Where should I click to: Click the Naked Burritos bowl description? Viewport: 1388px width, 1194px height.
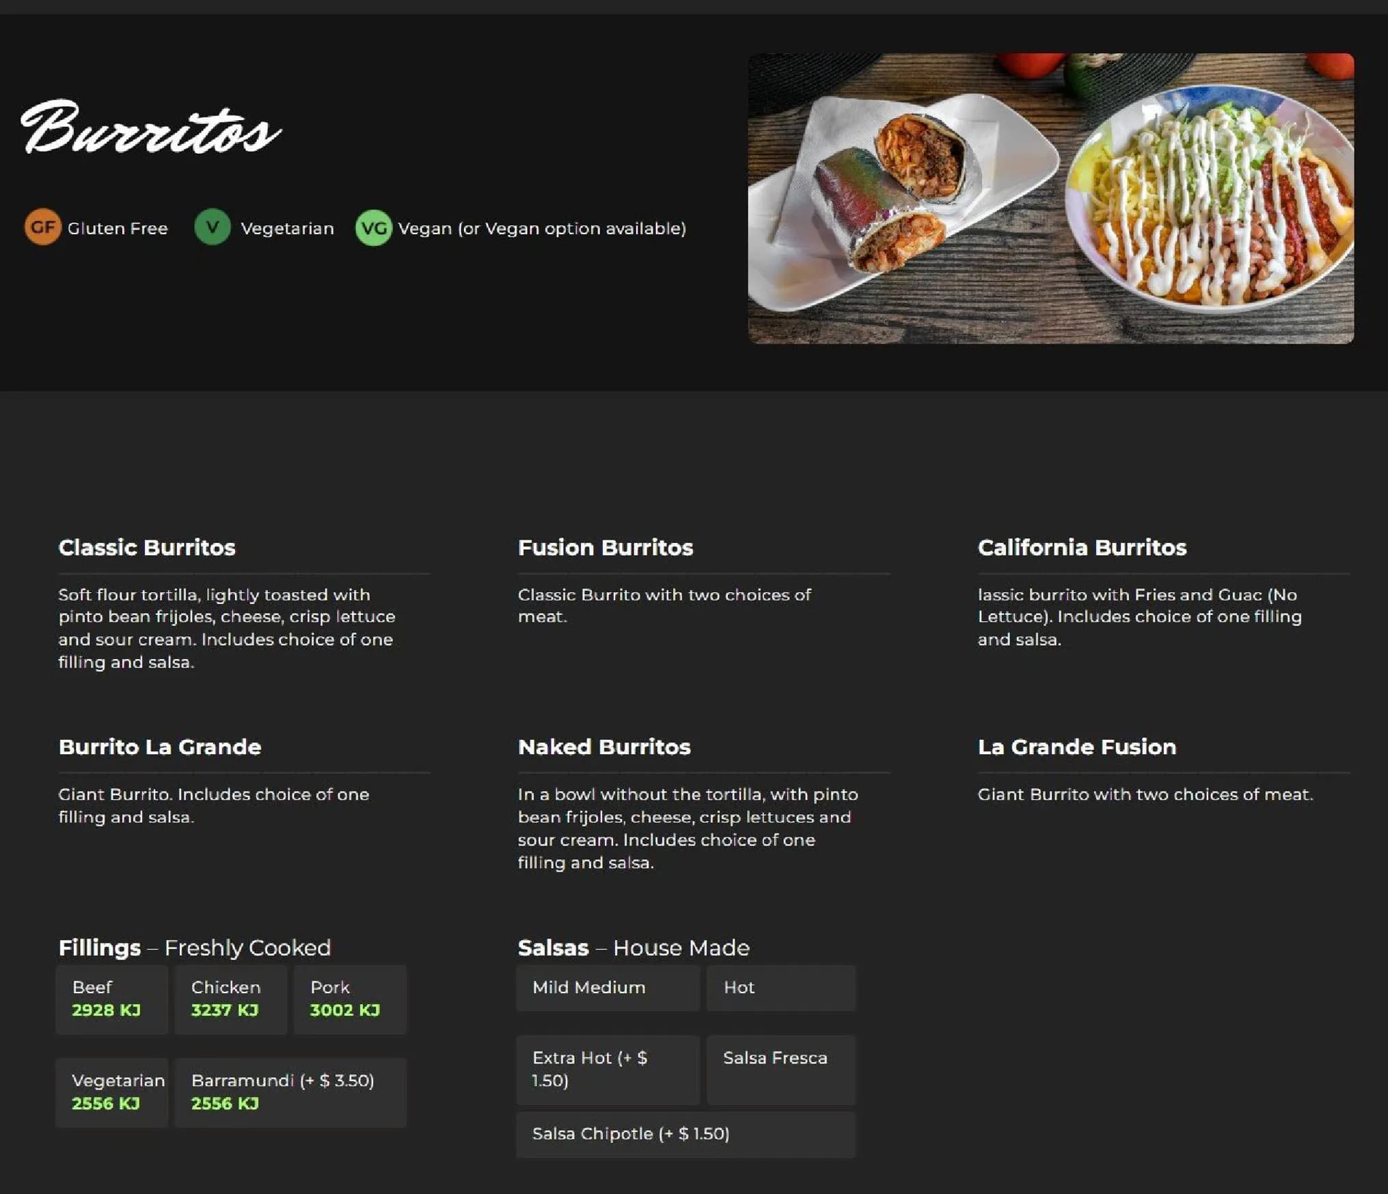click(688, 828)
